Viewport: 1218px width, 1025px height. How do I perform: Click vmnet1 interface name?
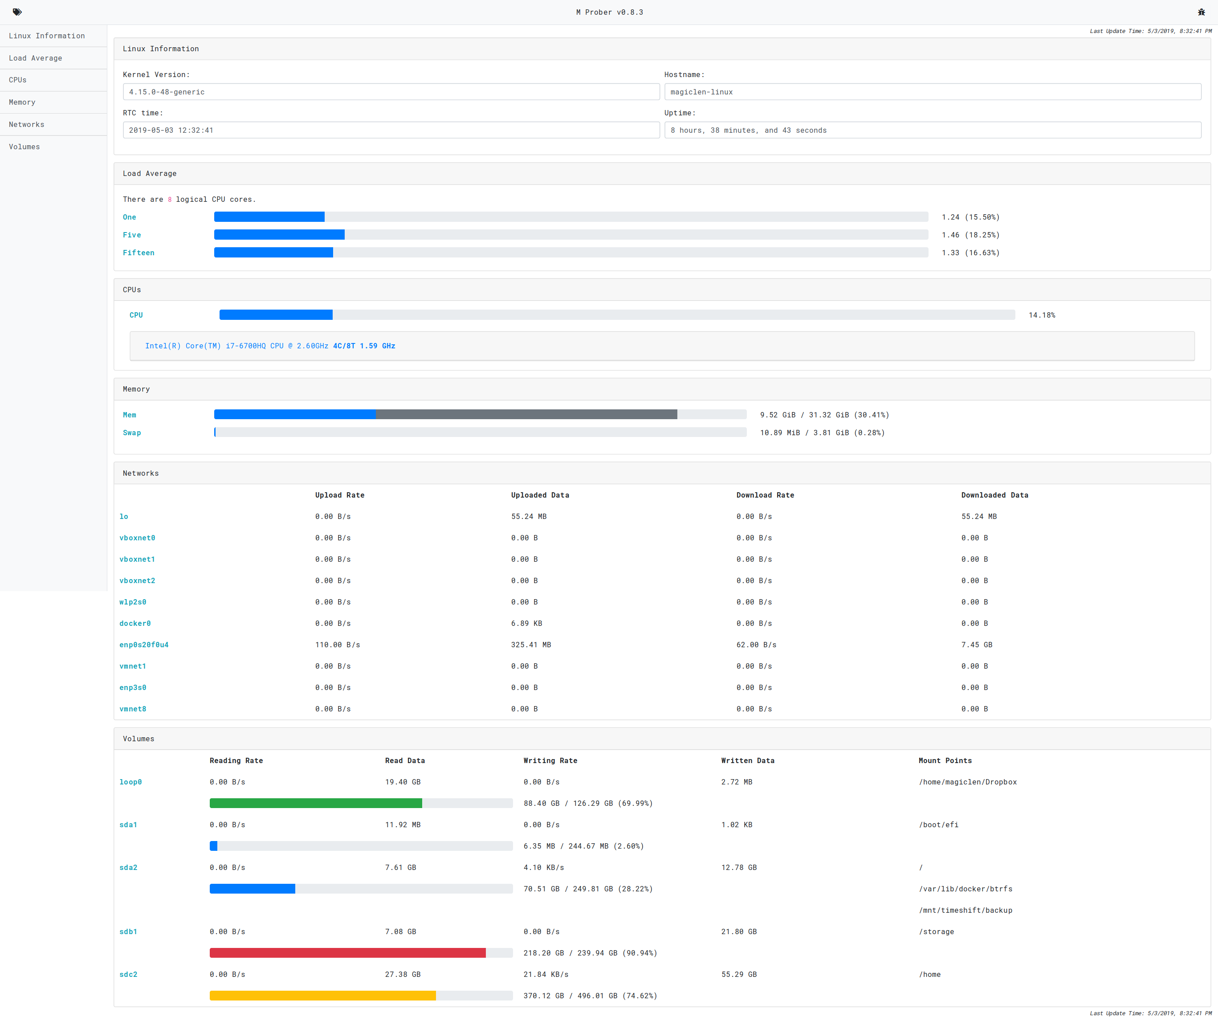coord(133,666)
